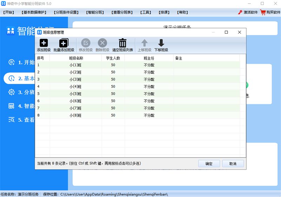Click the 激活软件 key icon
Viewport: 281px width, 197px height.
(240, 12)
